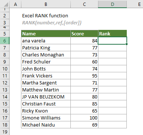Select row 12 header
143x135 pixels.
click(5, 83)
